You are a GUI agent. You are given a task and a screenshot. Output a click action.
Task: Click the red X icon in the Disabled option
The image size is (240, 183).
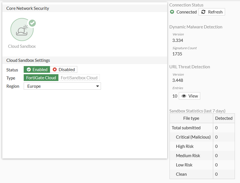click(55, 70)
